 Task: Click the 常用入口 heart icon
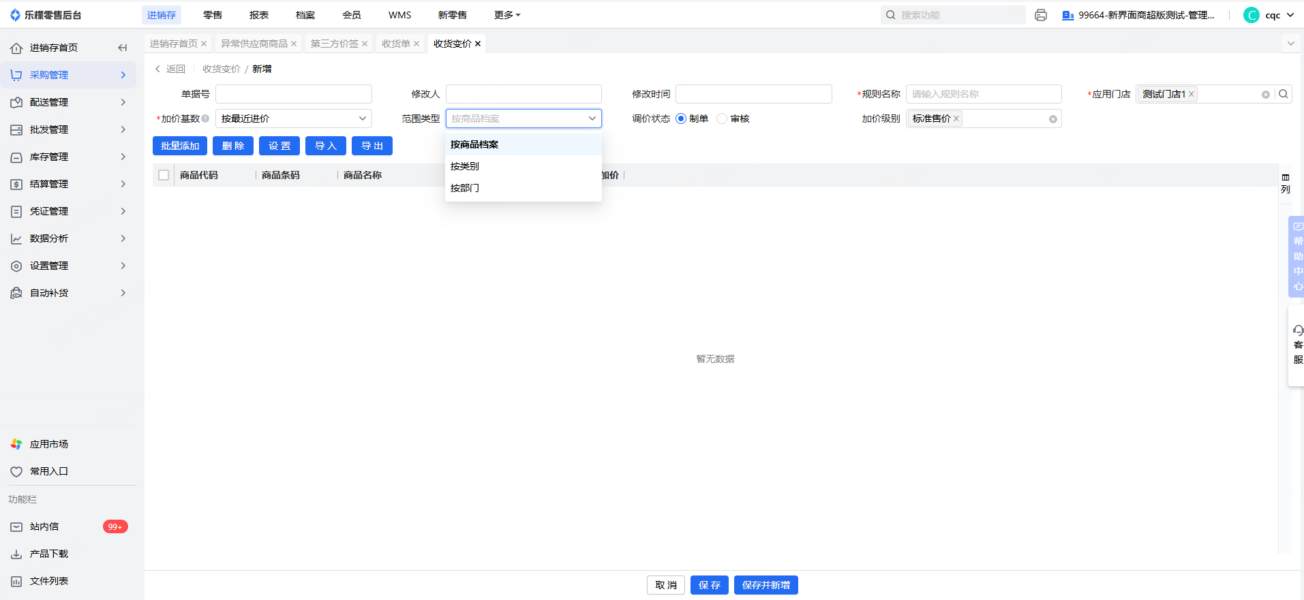16,471
